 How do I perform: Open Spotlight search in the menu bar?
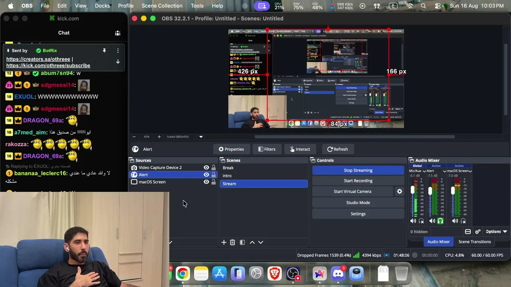[423, 6]
